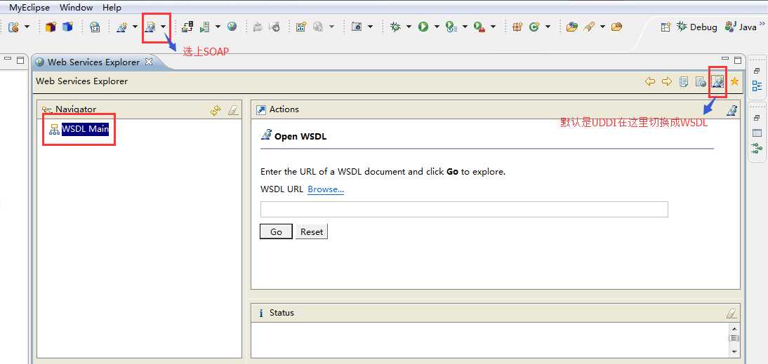Image resolution: width=768 pixels, height=364 pixels.
Task: Expand dropdown beside first toolbar new-item icon
Action: coord(27,27)
